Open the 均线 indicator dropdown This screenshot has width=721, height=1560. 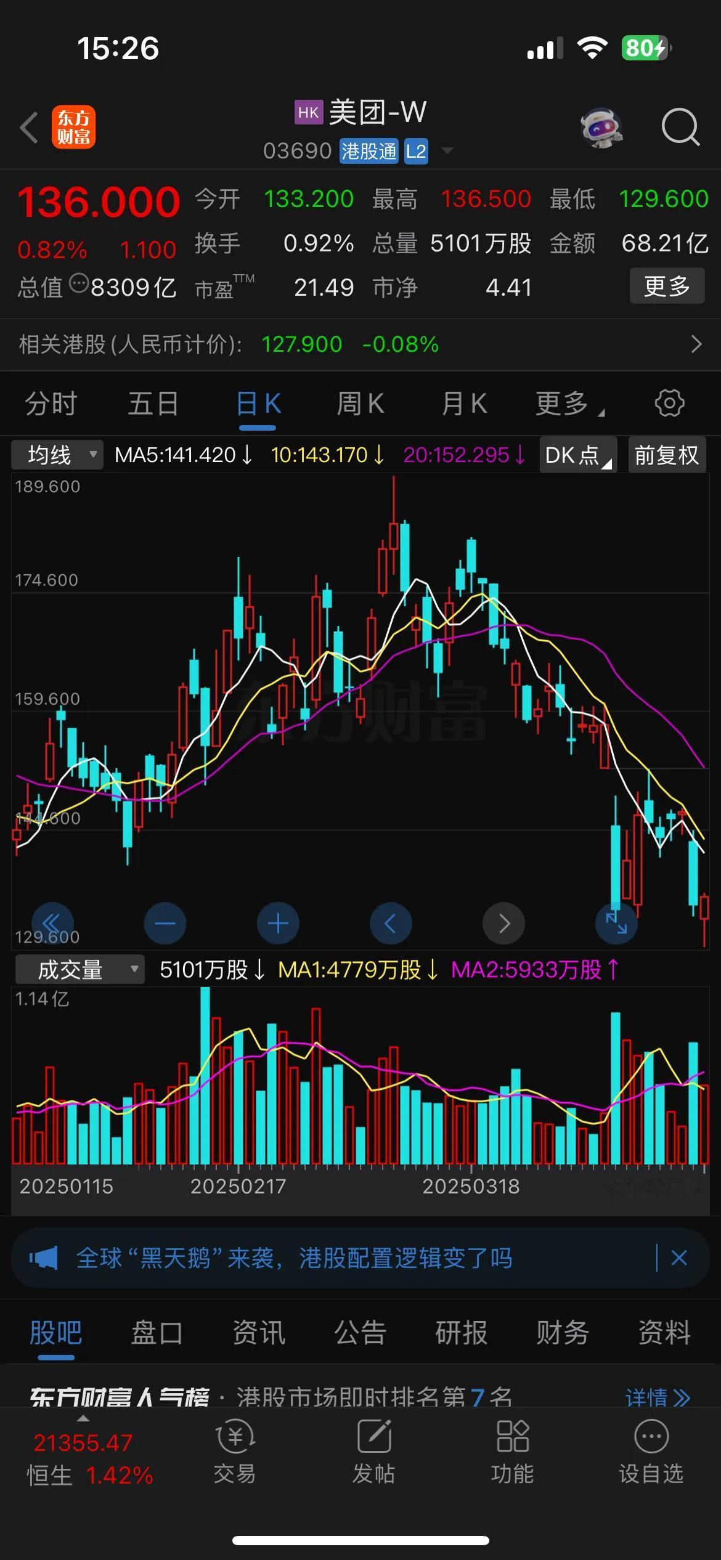[x=58, y=455]
